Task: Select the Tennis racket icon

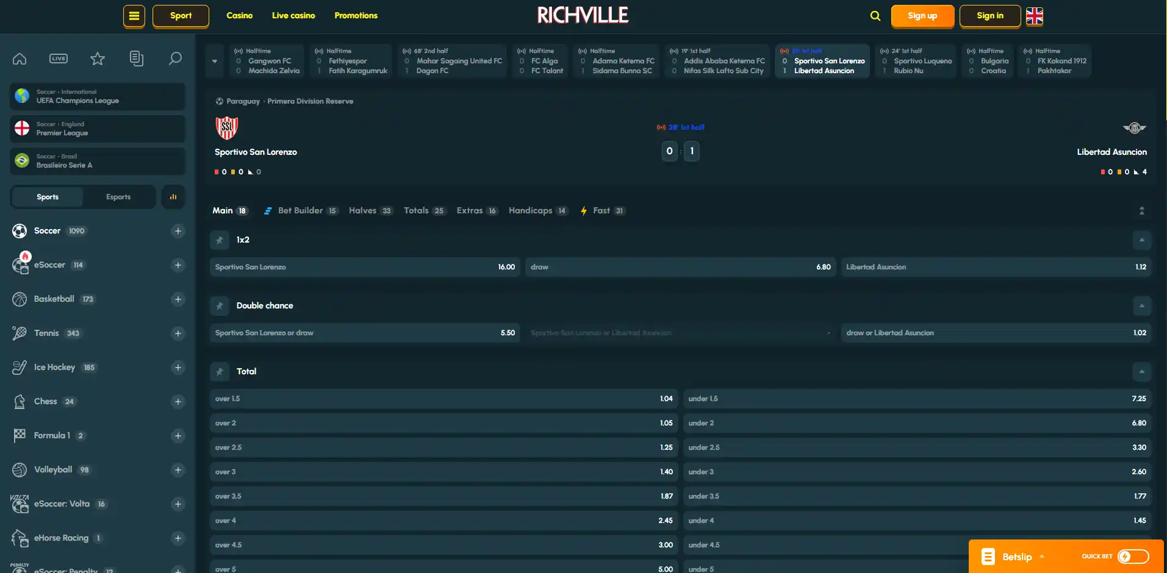Action: click(x=20, y=333)
